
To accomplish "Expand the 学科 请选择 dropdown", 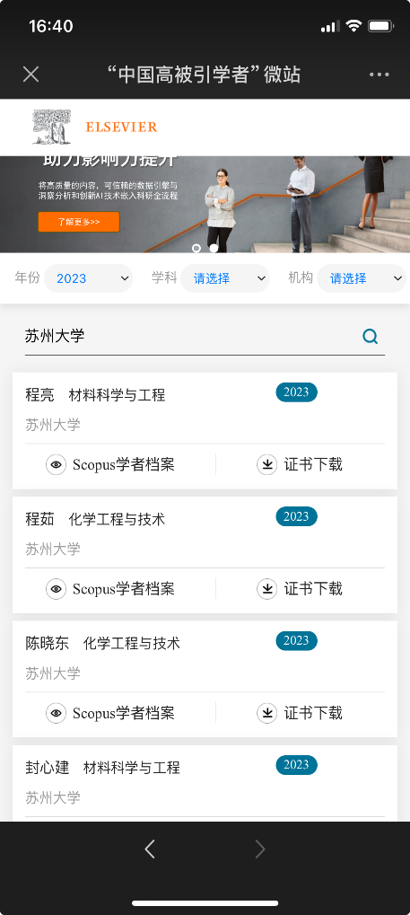I will pyautogui.click(x=225, y=278).
